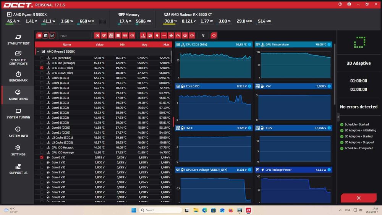Viewport: 382px width, 215px height.
Task: Toggle the GPU sensor filter icon
Action: tap(104, 36)
